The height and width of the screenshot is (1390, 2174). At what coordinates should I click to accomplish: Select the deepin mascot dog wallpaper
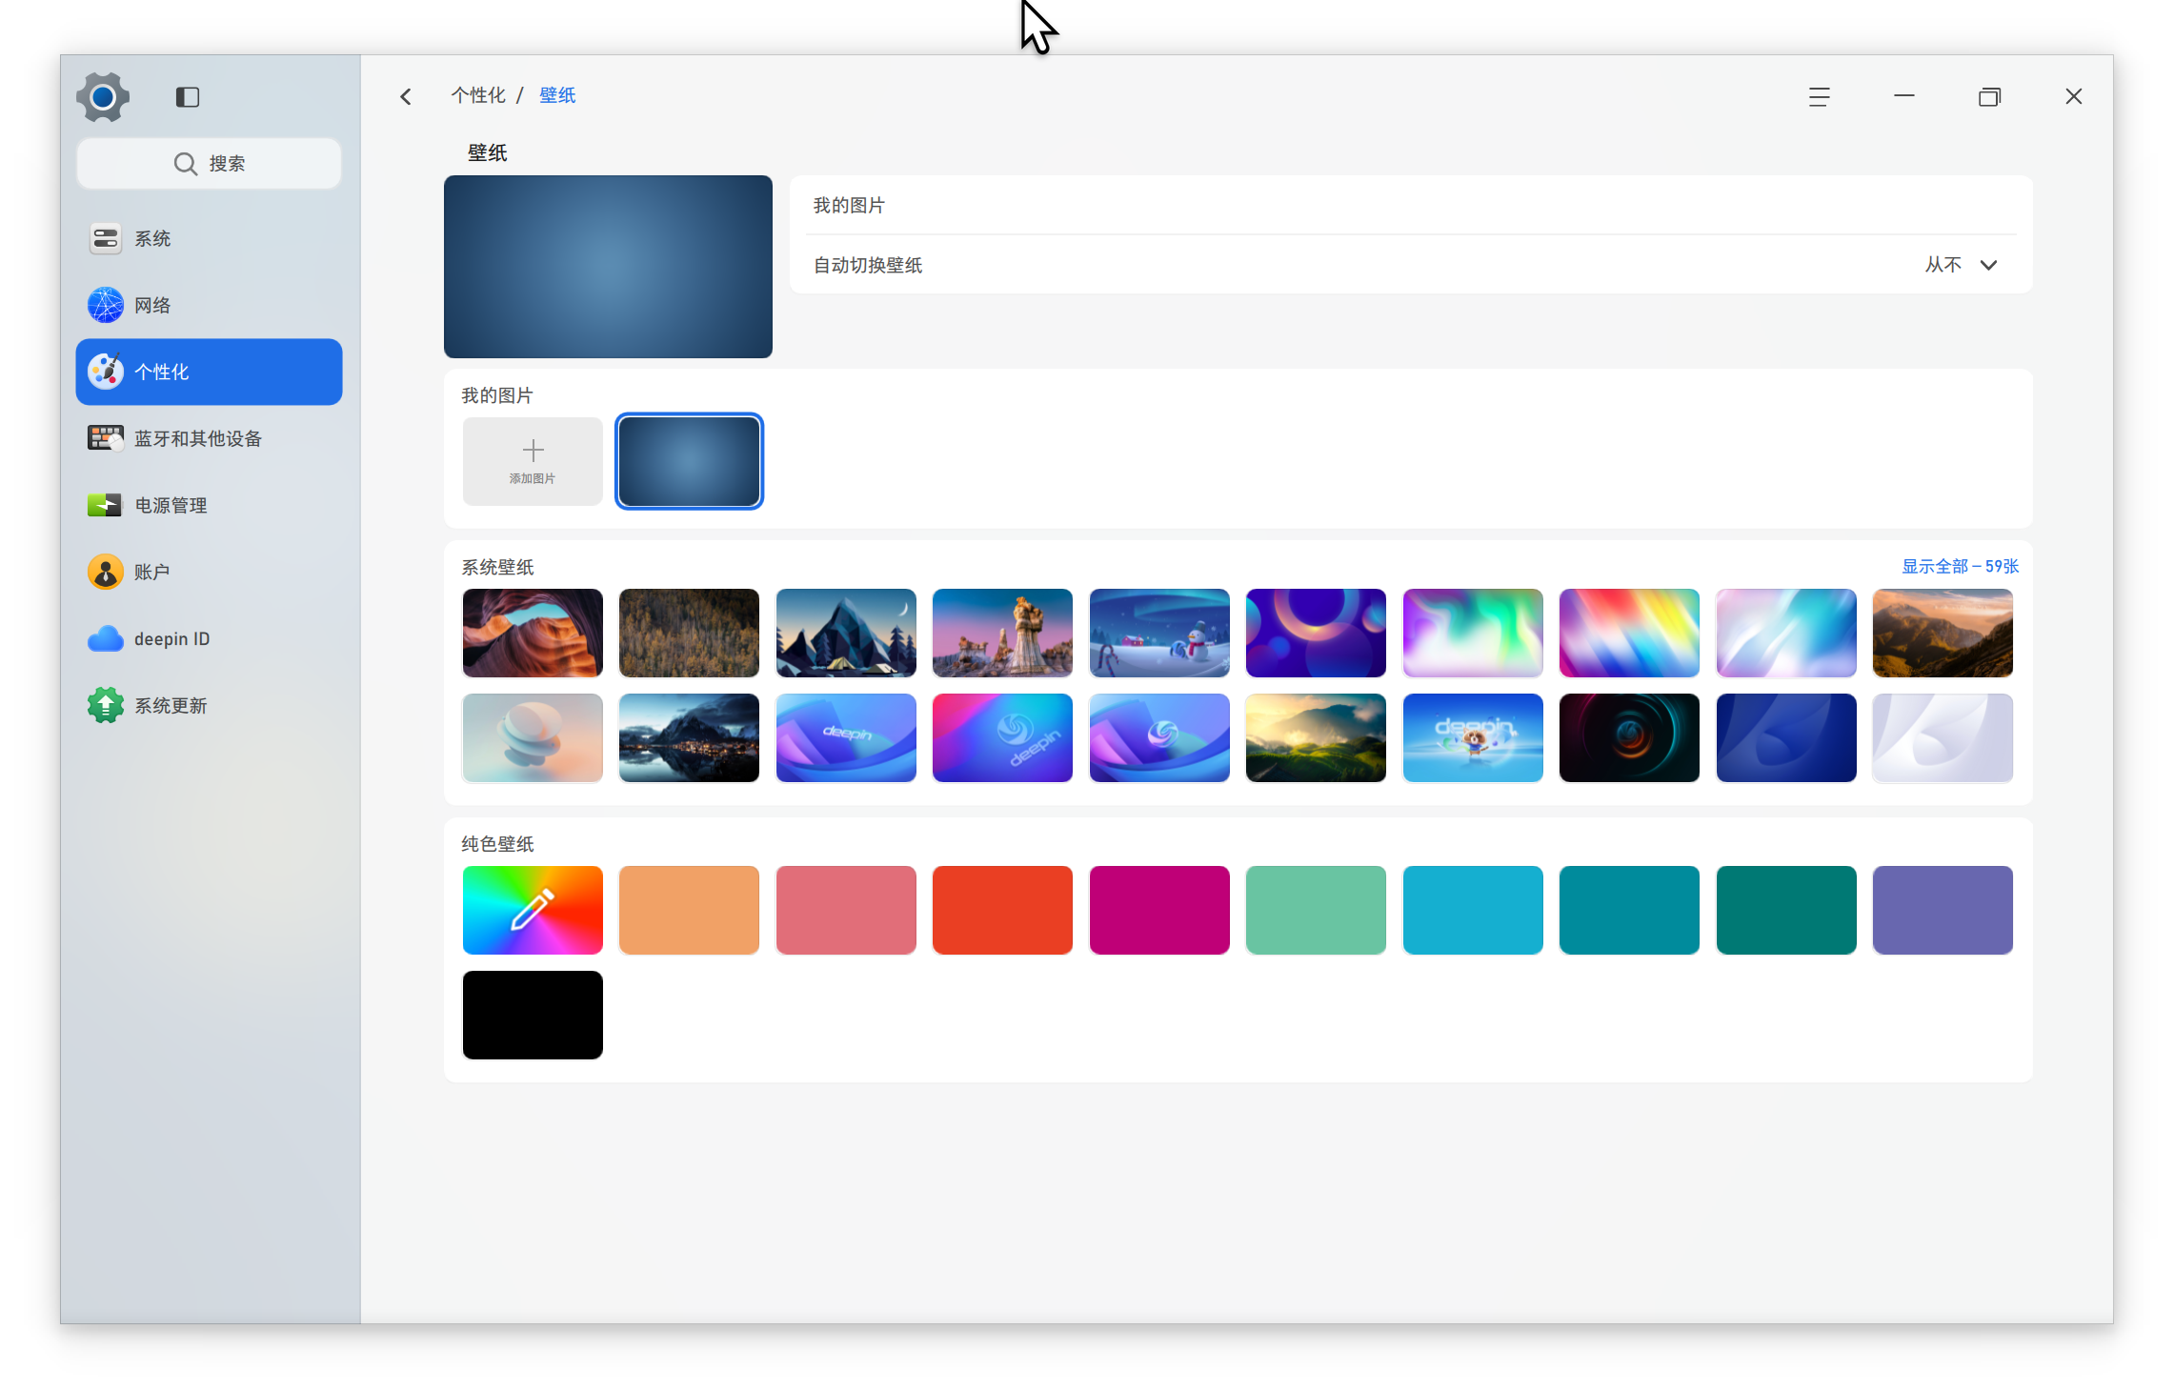[1473, 737]
